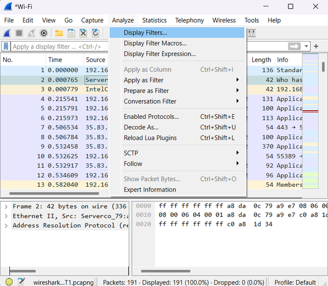Choose Enabled Protocols from Analyze menu
This screenshot has height=286, width=328.
click(x=151, y=117)
